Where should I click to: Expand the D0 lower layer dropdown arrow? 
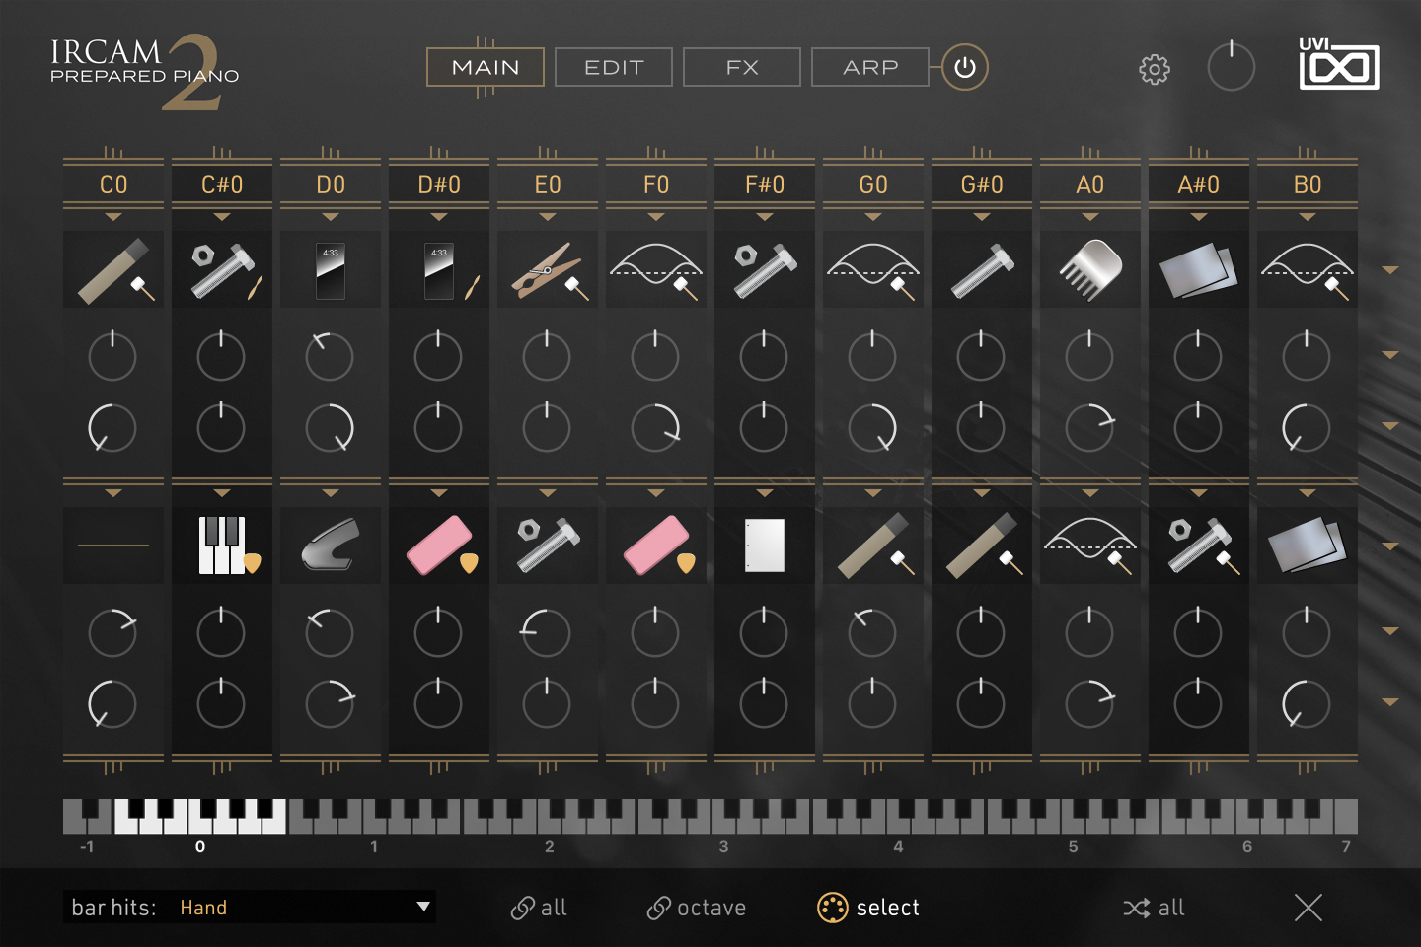click(331, 492)
